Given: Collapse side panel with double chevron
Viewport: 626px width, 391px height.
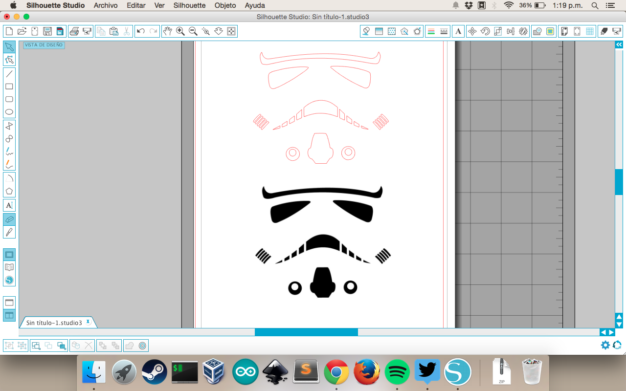Looking at the screenshot, I should pos(619,44).
